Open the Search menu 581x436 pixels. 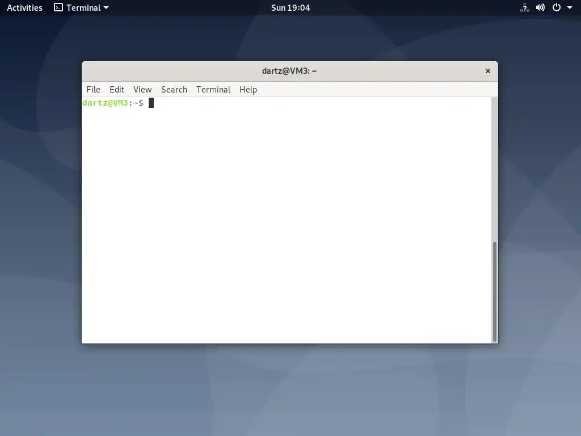click(x=174, y=89)
